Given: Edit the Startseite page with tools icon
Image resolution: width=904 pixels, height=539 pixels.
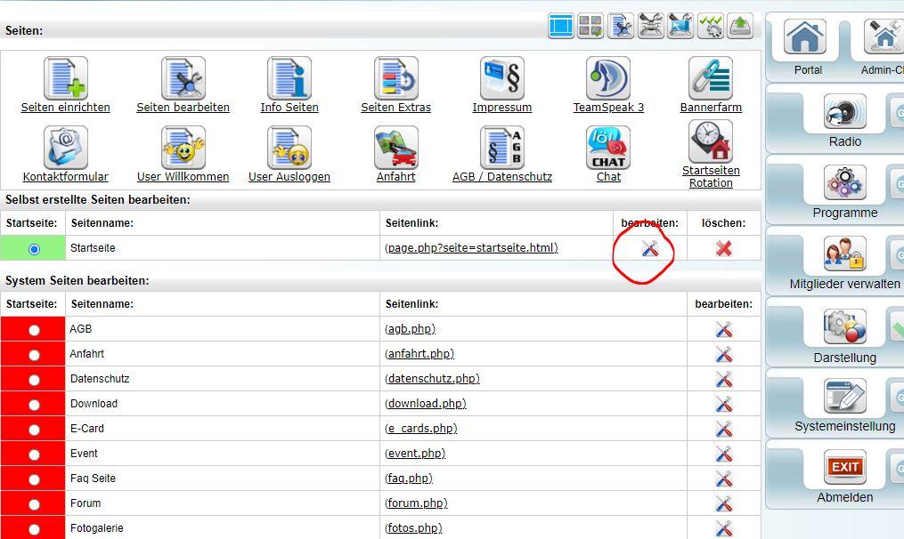Looking at the screenshot, I should coord(650,249).
